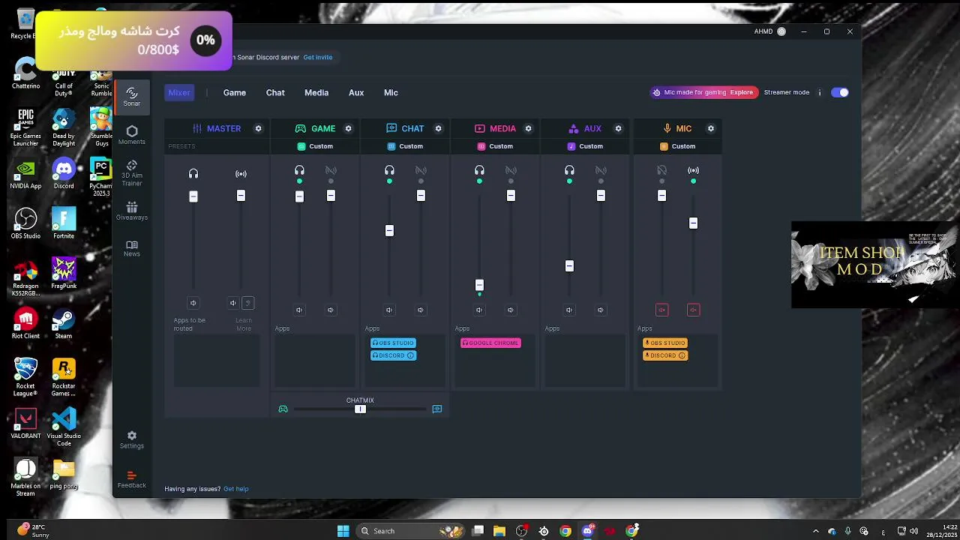Click Learn More under MASTER
The image size is (960, 540).
(x=244, y=324)
